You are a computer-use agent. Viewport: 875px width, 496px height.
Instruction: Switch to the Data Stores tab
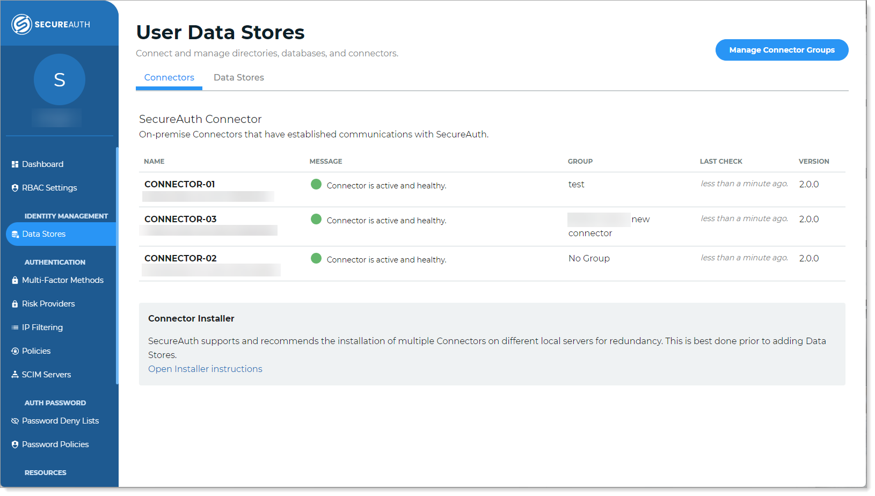pos(238,77)
